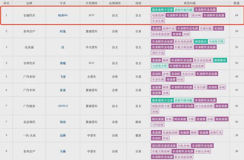Viewport: 244px width, 160px height.
Task: Click the 德系 cell in 迈腾 row
Action: click(138, 135)
